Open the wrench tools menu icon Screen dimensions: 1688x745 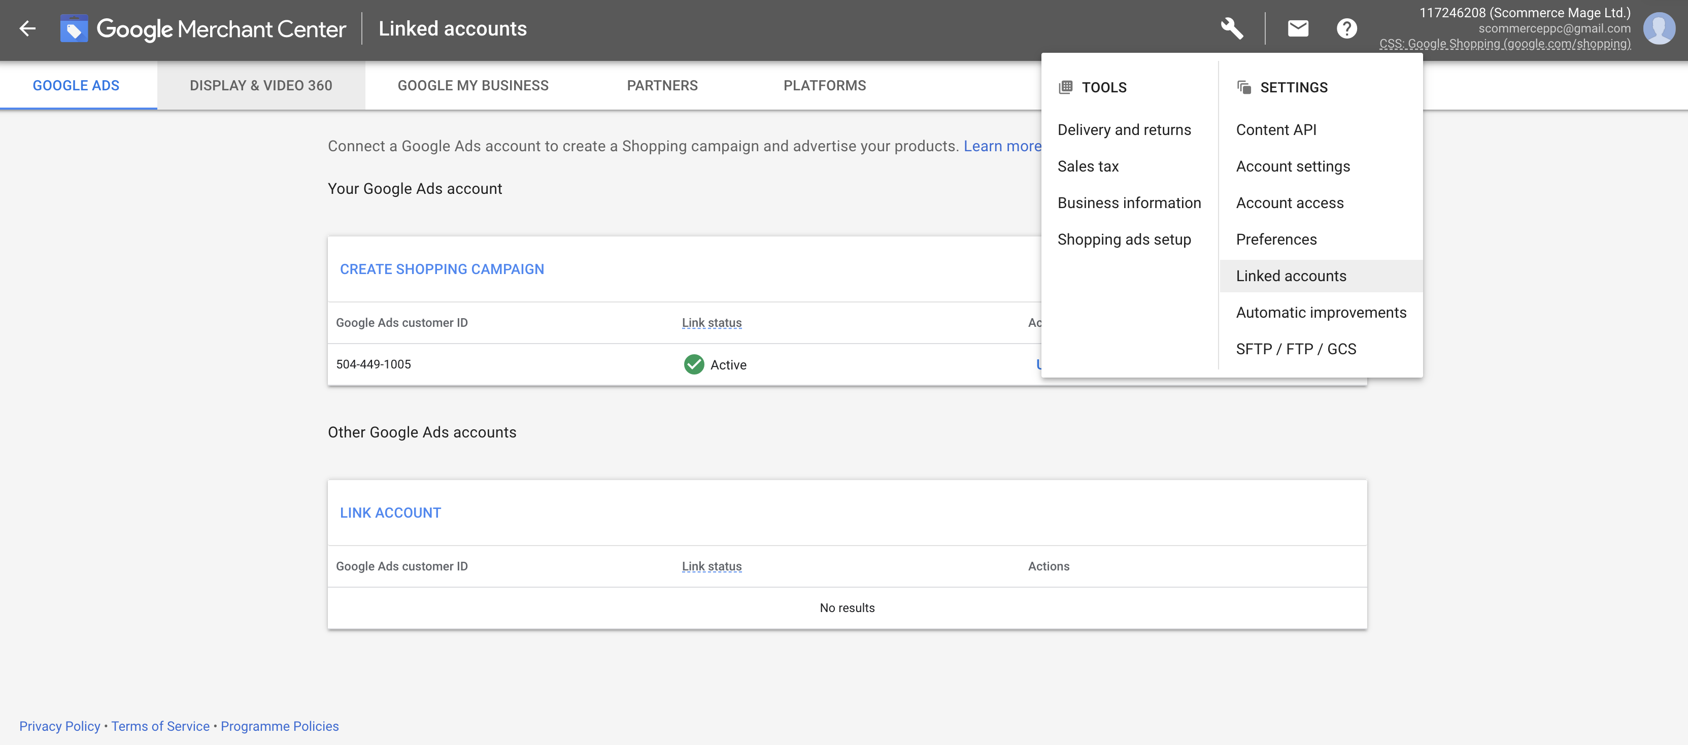1233,28
